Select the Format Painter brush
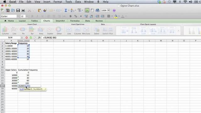Screen dimensions: 201x113 (45, 10)
